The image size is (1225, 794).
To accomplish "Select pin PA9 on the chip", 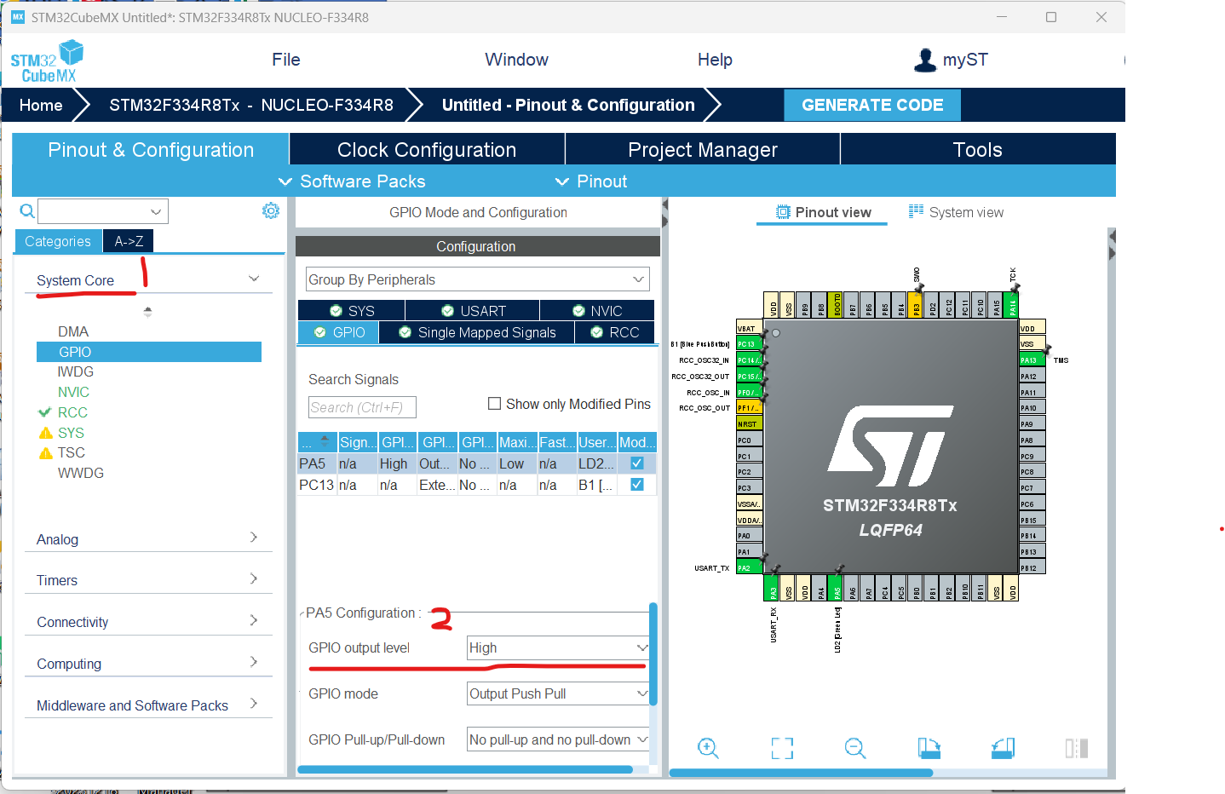I will [1032, 423].
